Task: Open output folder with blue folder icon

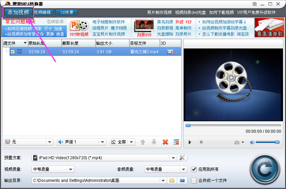Action: point(182,181)
